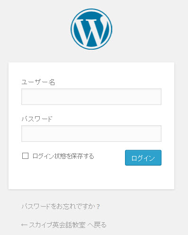Click the ユーザー名 label
Screen dimensions: 188x235
[38, 82]
